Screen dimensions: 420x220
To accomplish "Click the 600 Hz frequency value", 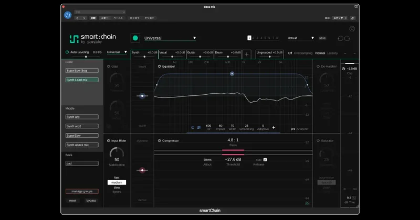I will [x=208, y=126].
